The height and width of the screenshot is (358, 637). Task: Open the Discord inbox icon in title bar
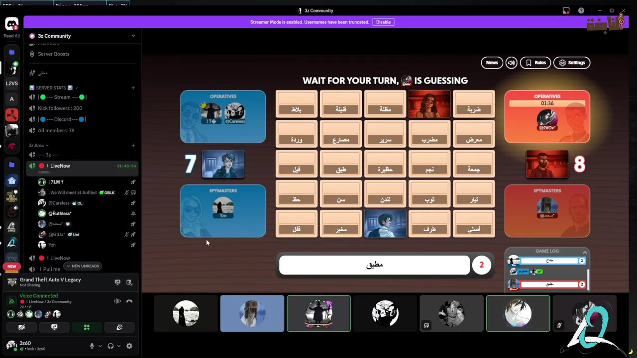(566, 10)
